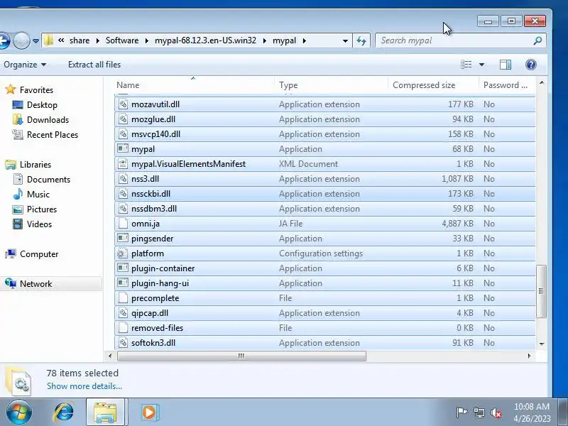Click Software in the address breadcrumb
This screenshot has height=426, width=568.
click(x=122, y=40)
